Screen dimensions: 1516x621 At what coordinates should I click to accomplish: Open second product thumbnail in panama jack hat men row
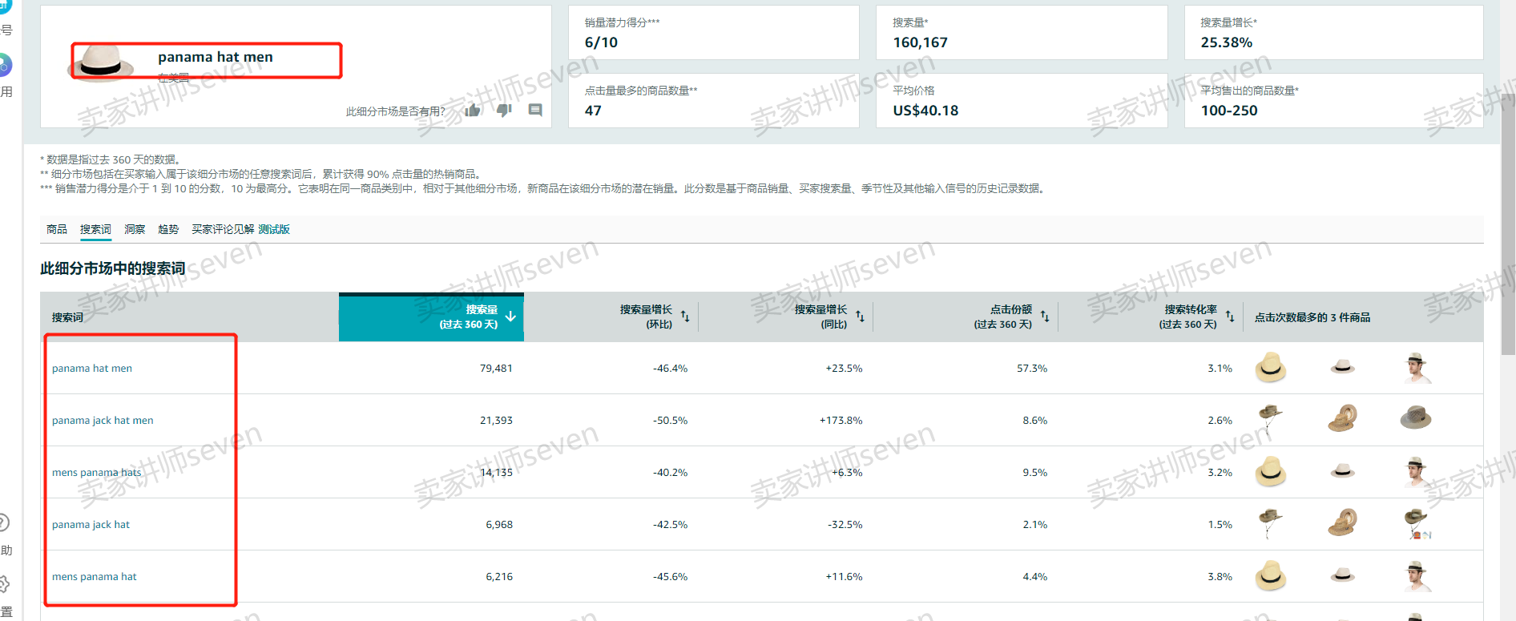click(1343, 418)
